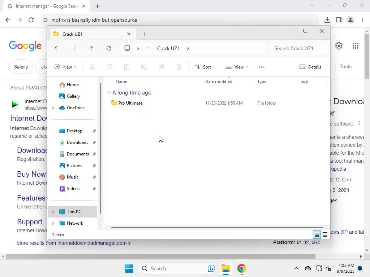Open Google apps grid icon
Image resolution: width=370 pixels, height=277 pixels.
click(356, 46)
